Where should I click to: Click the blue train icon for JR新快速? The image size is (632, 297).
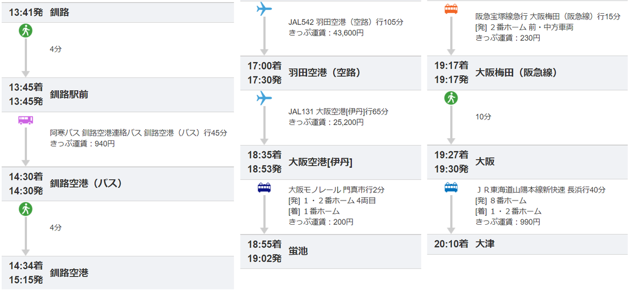click(451, 188)
